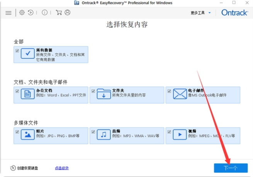The height and width of the screenshot is (177, 253).
Task: Toggle the Photos (照片) checkbox
Action: tap(17, 132)
